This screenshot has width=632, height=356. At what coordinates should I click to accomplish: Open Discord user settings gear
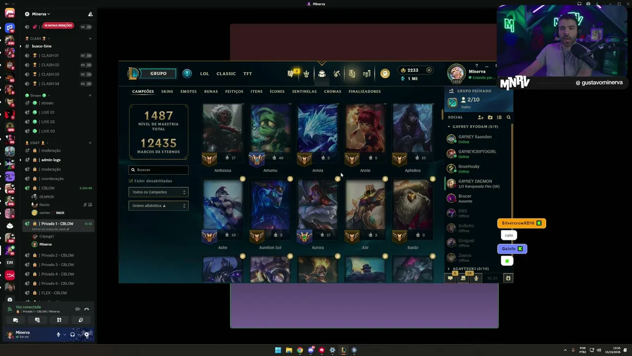click(x=87, y=335)
